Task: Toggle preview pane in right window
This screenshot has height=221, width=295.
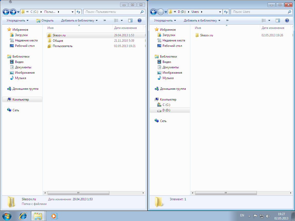Action: point(278,20)
